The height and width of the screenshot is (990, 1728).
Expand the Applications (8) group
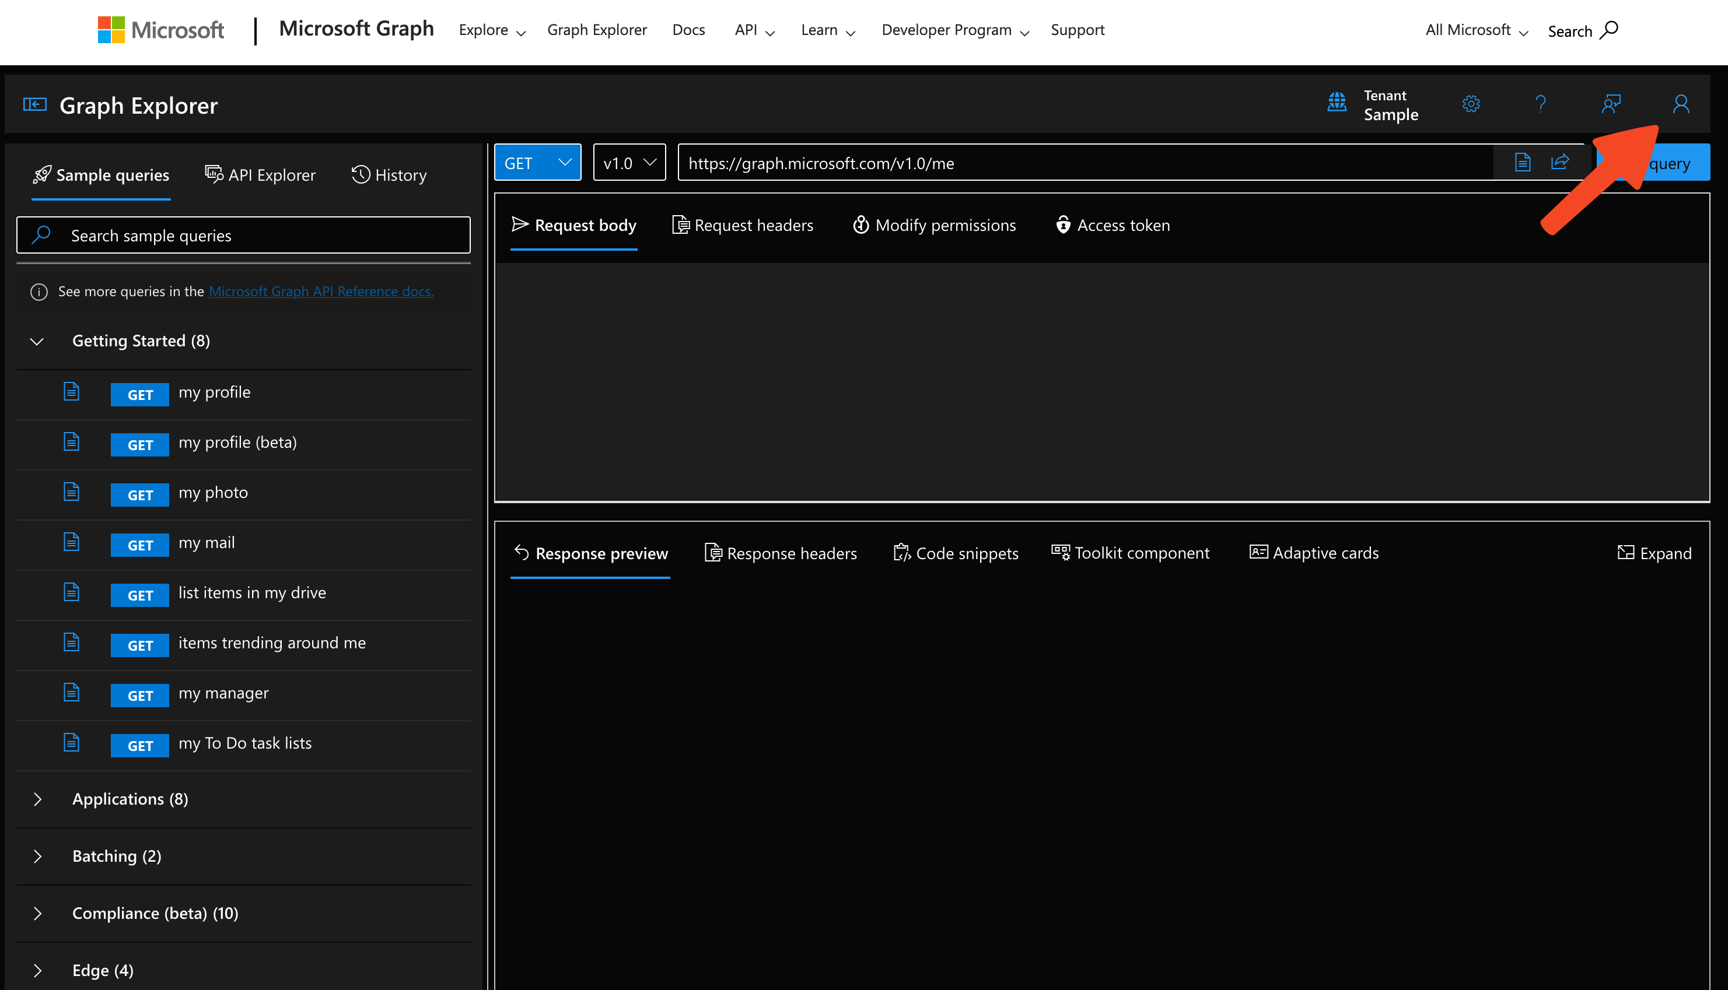coord(37,799)
